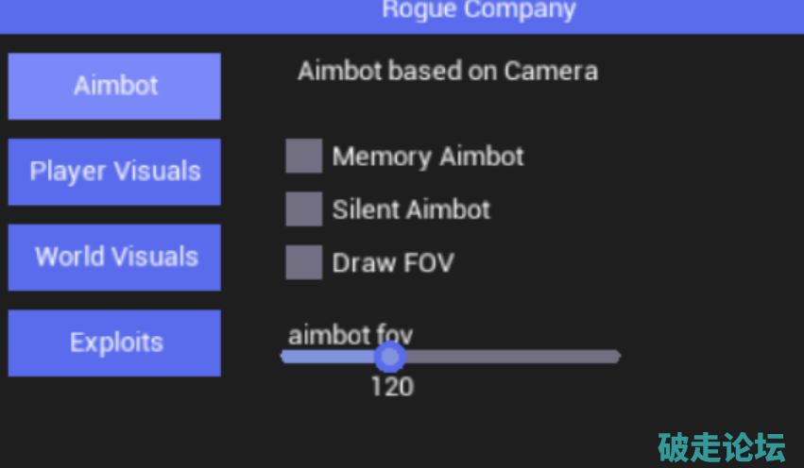
Task: Click the Silent Aimbot label text
Action: (411, 209)
